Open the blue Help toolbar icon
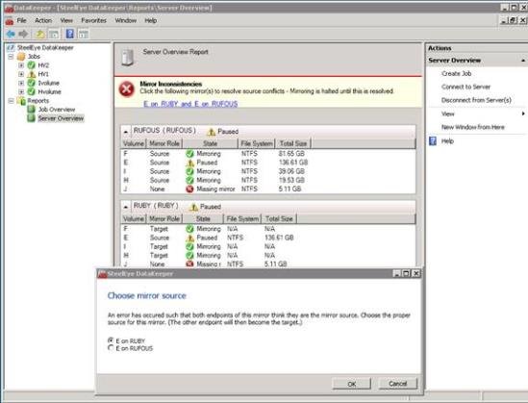The height and width of the screenshot is (403, 528). click(x=69, y=34)
